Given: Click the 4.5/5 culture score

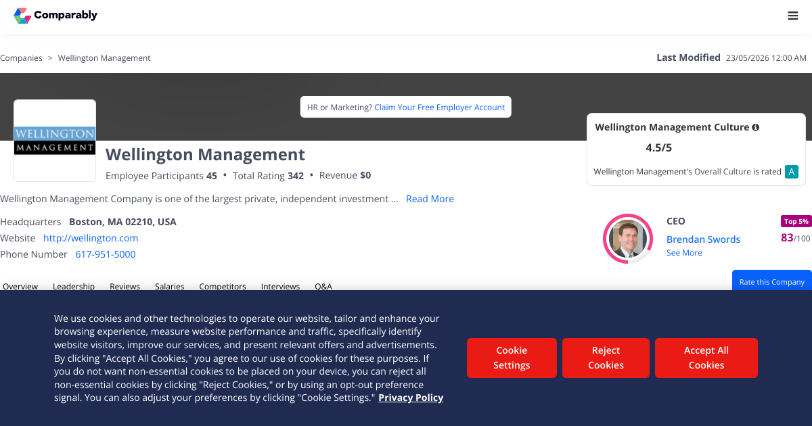Looking at the screenshot, I should click(x=659, y=147).
